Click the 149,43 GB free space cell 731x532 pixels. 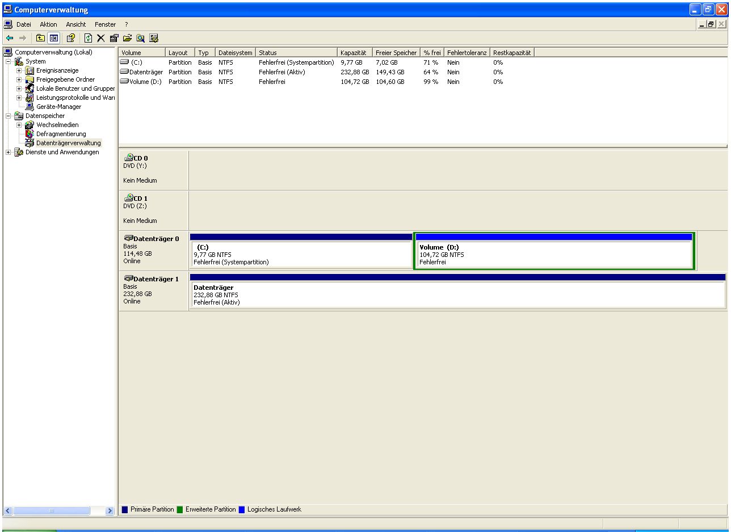390,72
